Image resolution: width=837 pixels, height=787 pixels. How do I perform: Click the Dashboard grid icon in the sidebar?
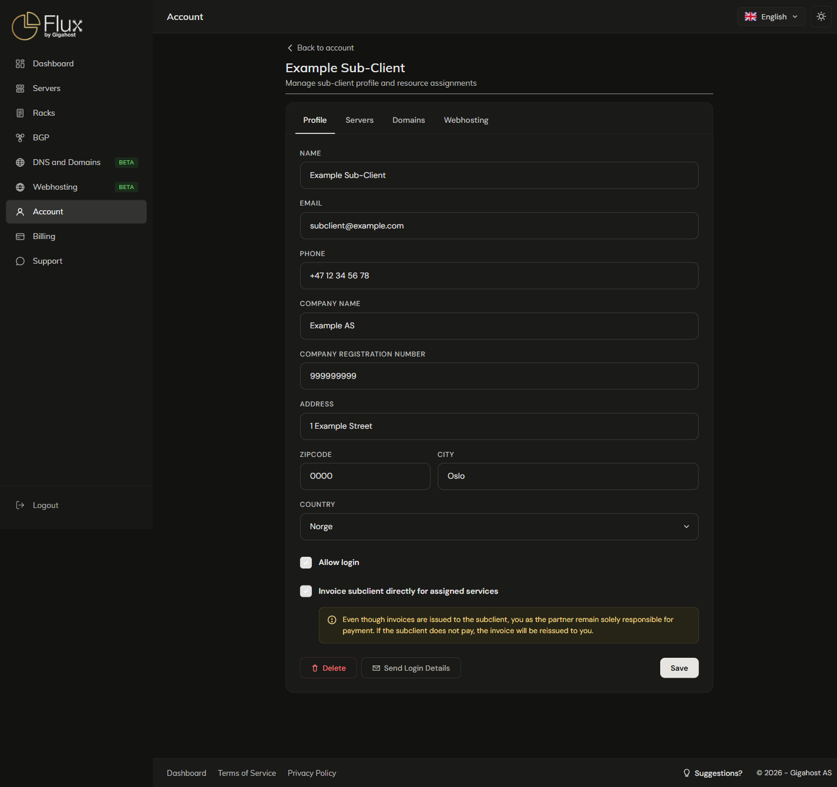(x=20, y=63)
